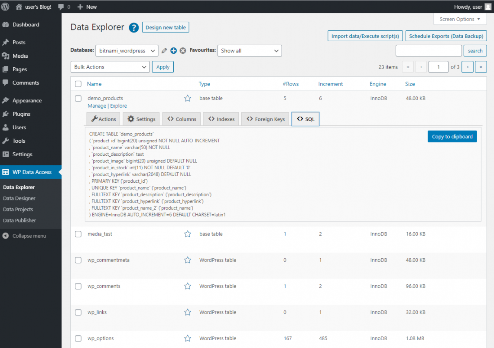Screen dimensions: 494x348
Task: Expand the Screen Options panel
Action: [460, 19]
